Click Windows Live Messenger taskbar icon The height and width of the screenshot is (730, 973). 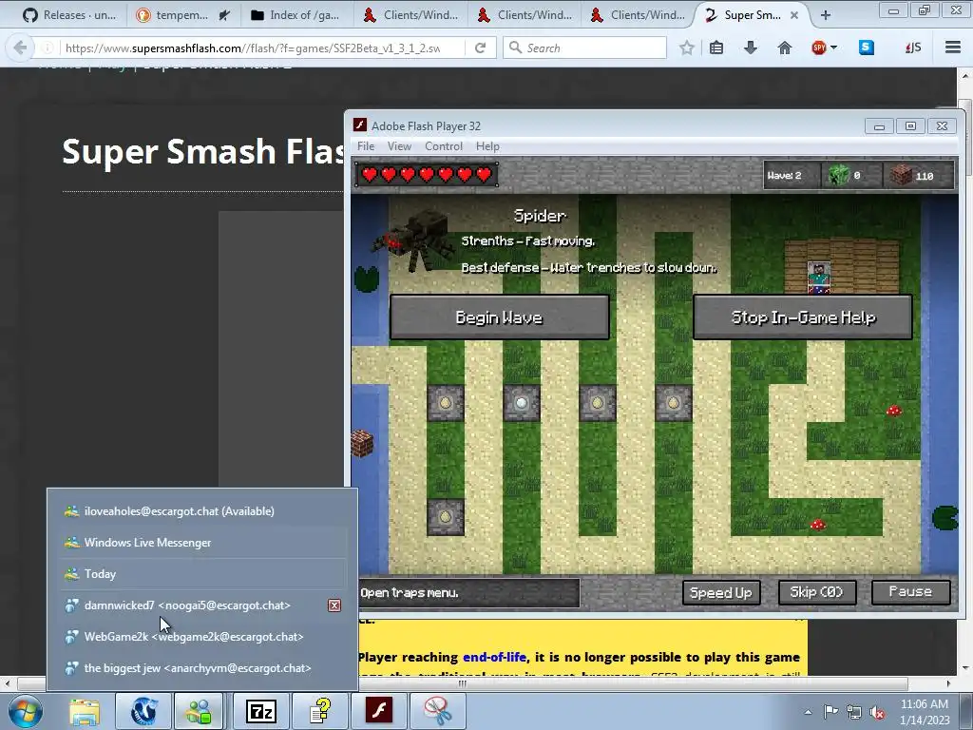(x=200, y=711)
